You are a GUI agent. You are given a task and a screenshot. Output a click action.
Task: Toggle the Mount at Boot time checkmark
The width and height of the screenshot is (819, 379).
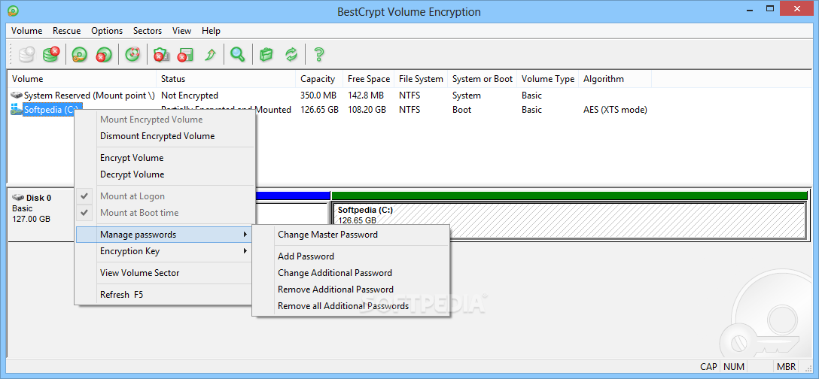click(x=84, y=213)
